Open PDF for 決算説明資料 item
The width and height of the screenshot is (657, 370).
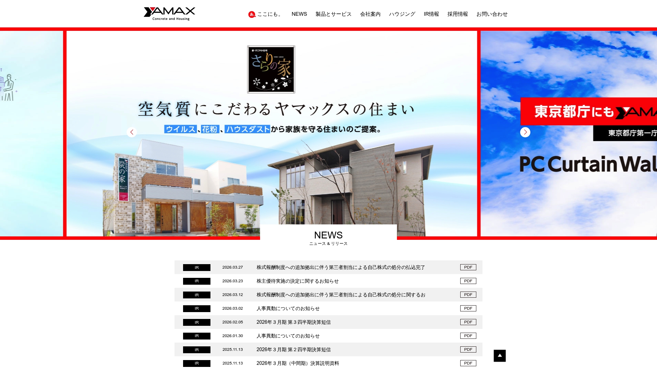click(468, 363)
